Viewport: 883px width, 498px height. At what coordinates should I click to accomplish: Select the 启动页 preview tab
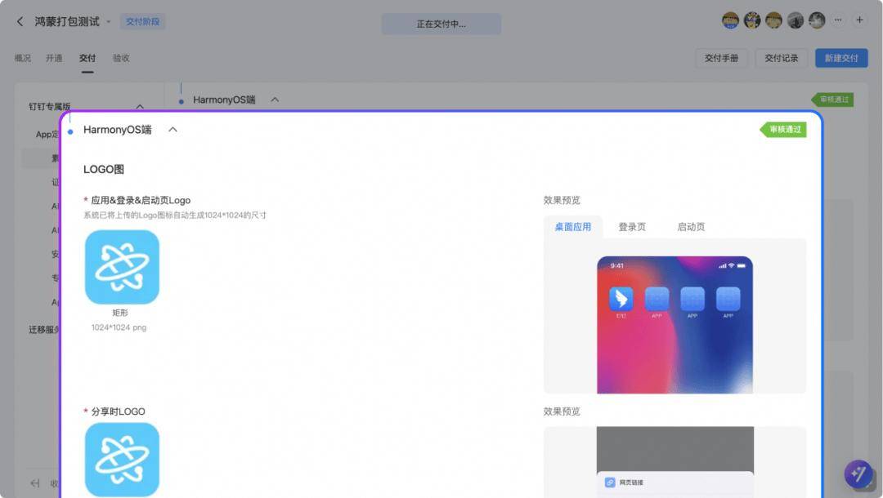pos(691,227)
